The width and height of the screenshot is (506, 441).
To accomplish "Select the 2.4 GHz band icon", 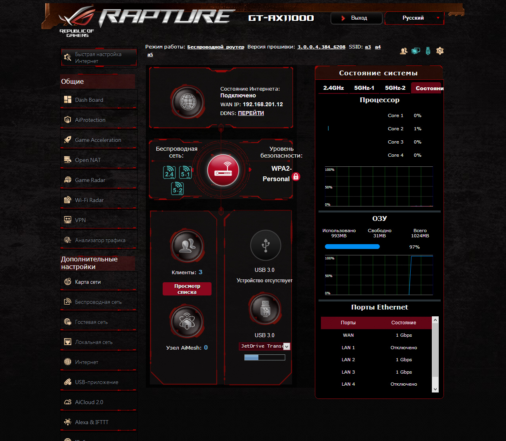I will coord(169,172).
